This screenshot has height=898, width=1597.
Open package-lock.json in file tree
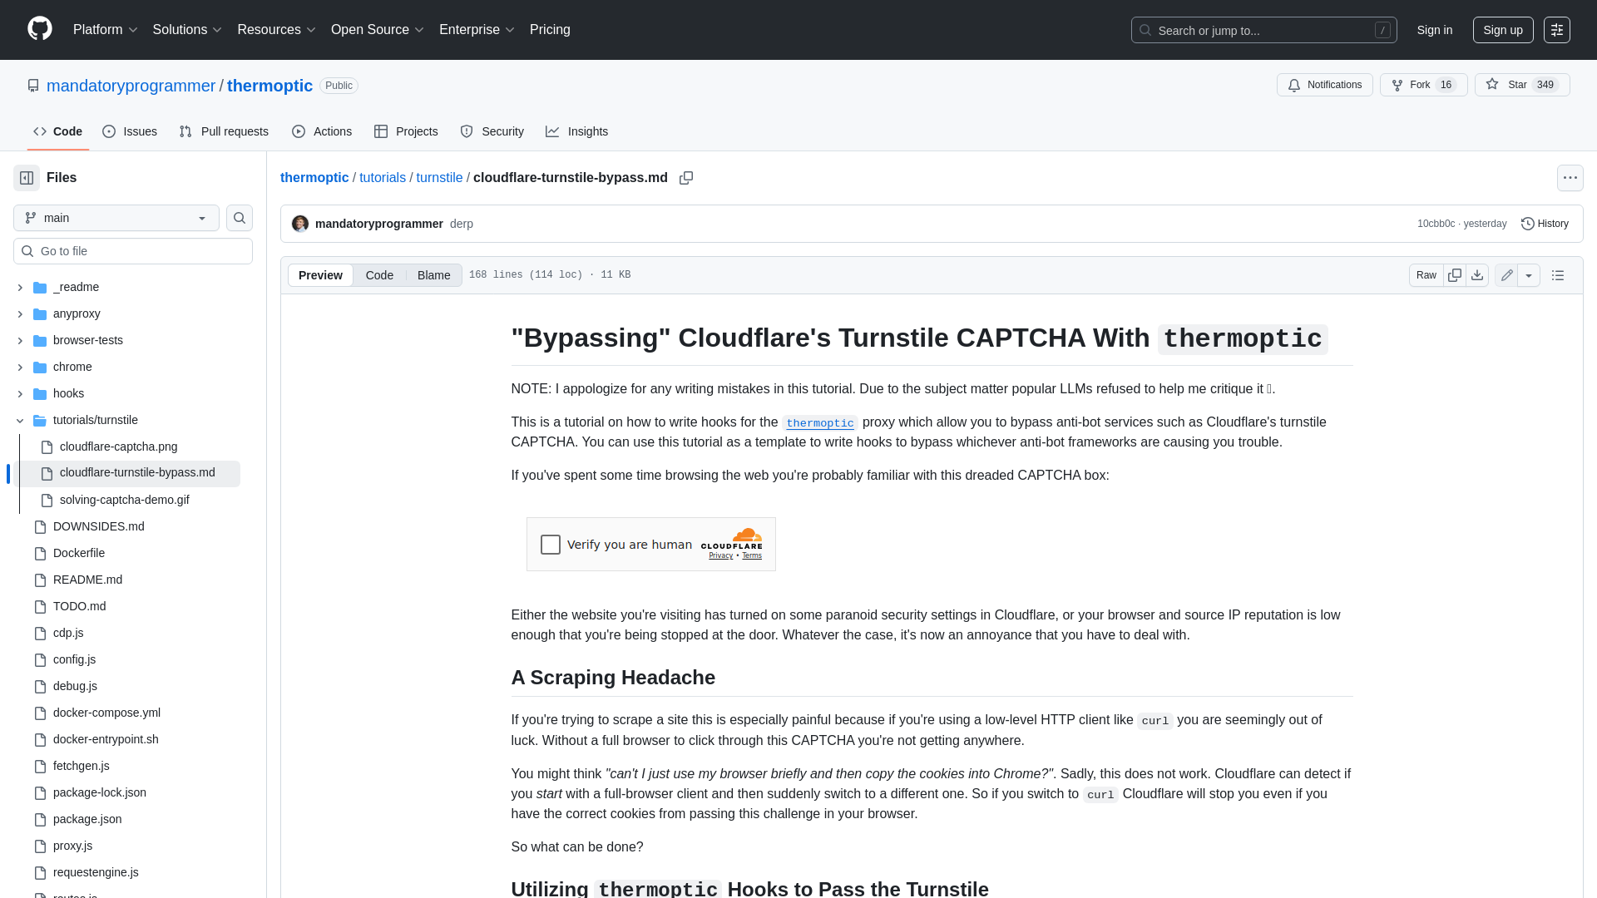pos(100,793)
